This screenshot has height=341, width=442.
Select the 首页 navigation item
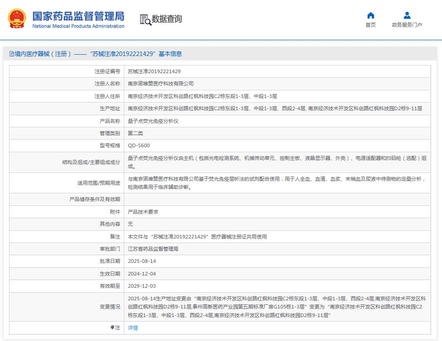(370, 25)
